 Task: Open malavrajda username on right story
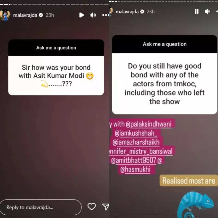[x=127, y=12]
